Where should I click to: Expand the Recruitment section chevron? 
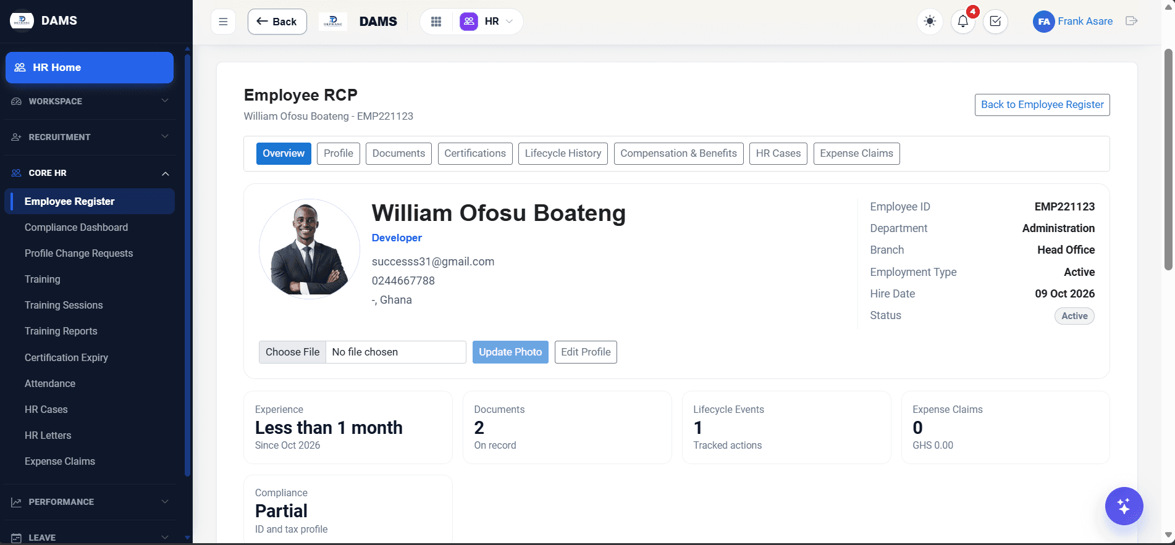(165, 136)
